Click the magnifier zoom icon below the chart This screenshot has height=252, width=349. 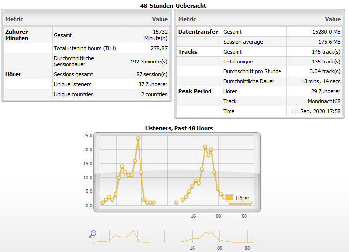pyautogui.click(x=93, y=234)
